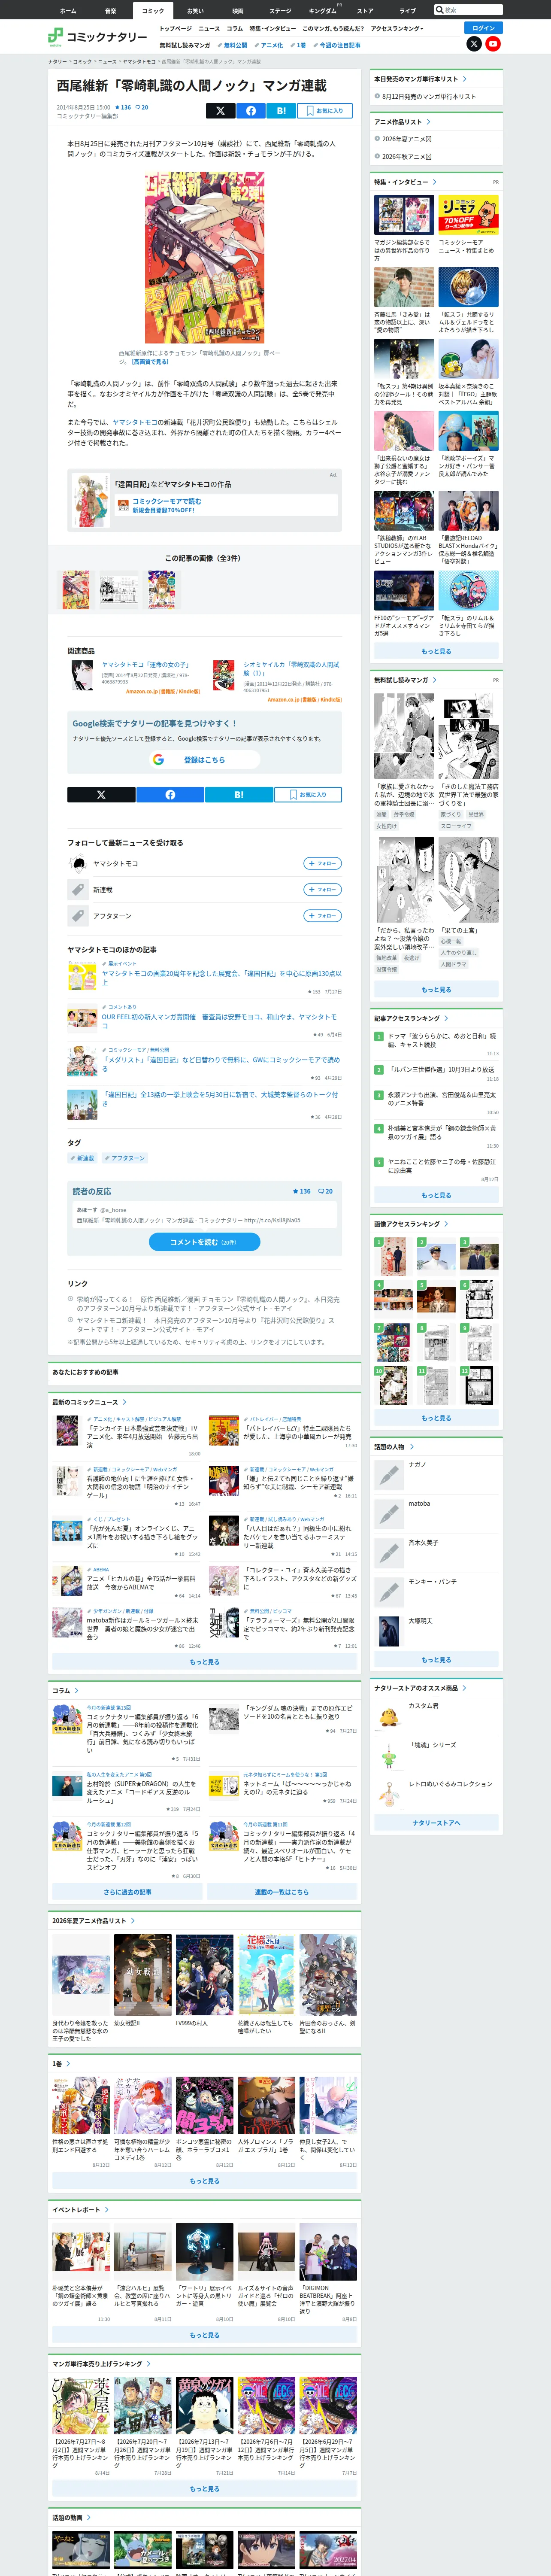551x2576 pixels.
Task: Follow ヤマシタトモコ
Action: (x=323, y=863)
